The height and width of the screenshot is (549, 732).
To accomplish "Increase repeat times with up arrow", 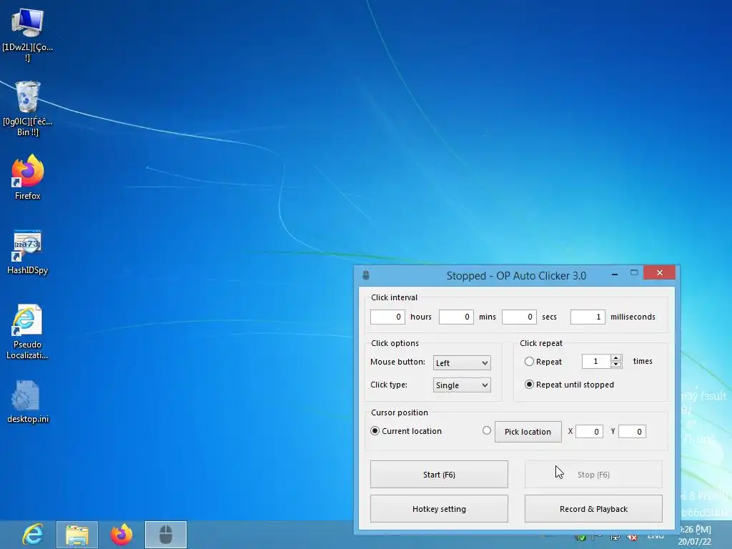I will pyautogui.click(x=616, y=358).
